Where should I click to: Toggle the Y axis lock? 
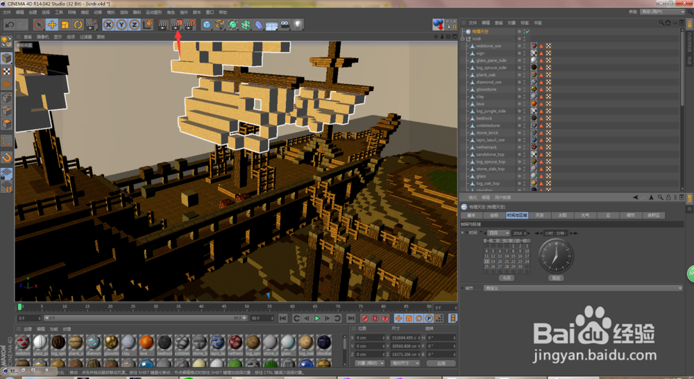(121, 25)
